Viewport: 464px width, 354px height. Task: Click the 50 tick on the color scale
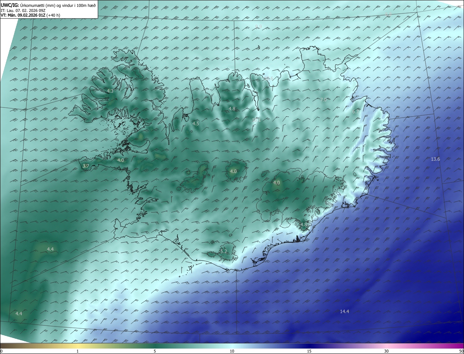point(461,351)
